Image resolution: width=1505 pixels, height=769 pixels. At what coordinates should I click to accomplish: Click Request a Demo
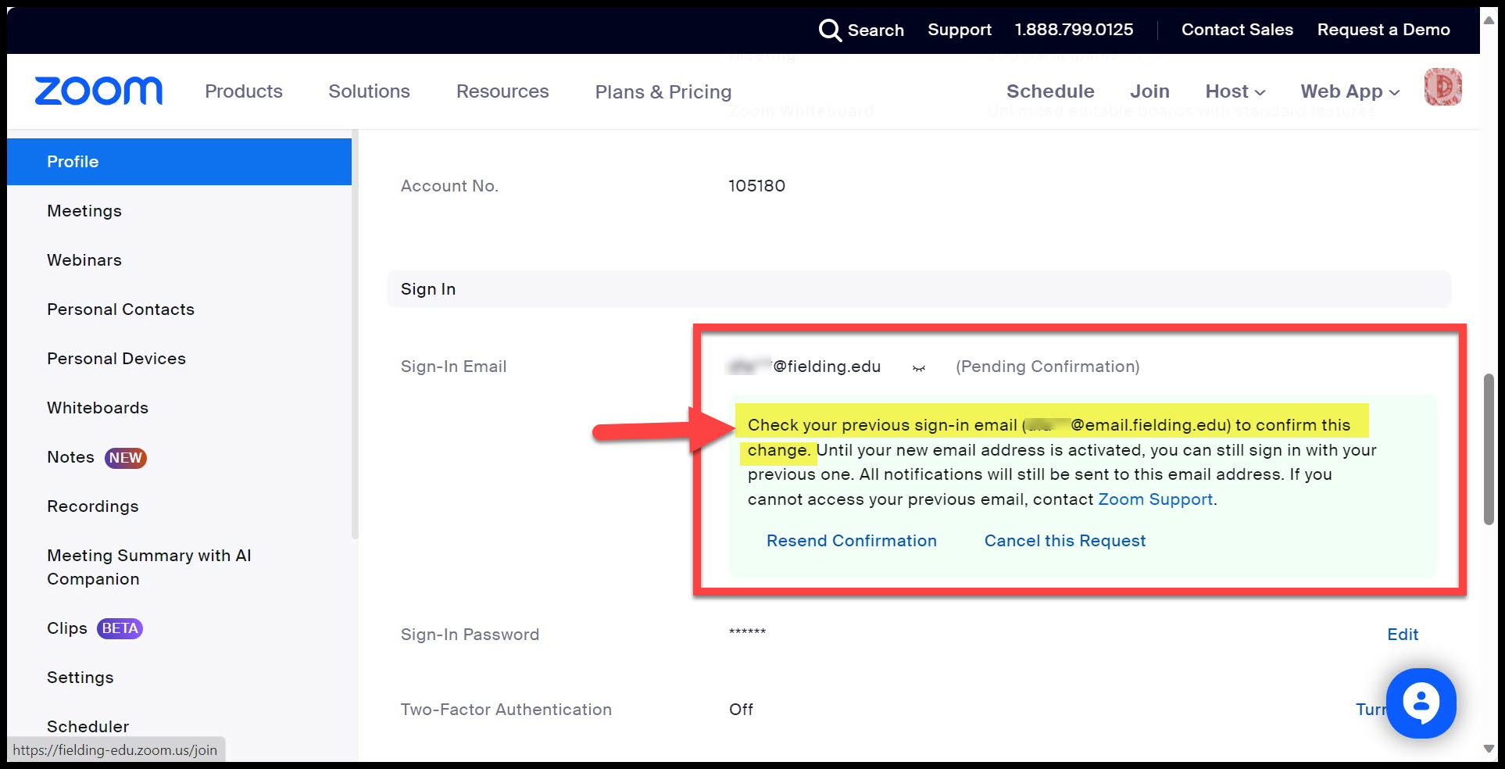1383,30
